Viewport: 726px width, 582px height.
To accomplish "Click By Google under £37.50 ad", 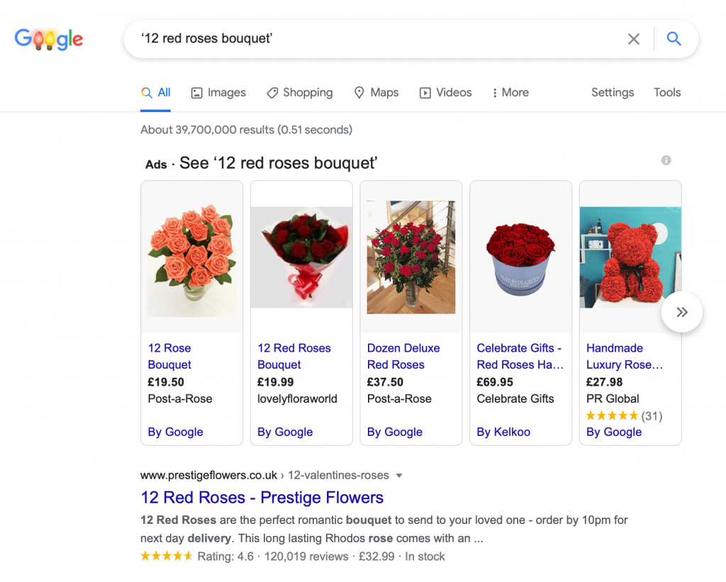I will [395, 432].
